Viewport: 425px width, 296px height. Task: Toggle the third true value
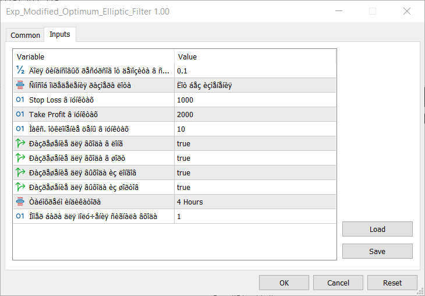pos(255,173)
